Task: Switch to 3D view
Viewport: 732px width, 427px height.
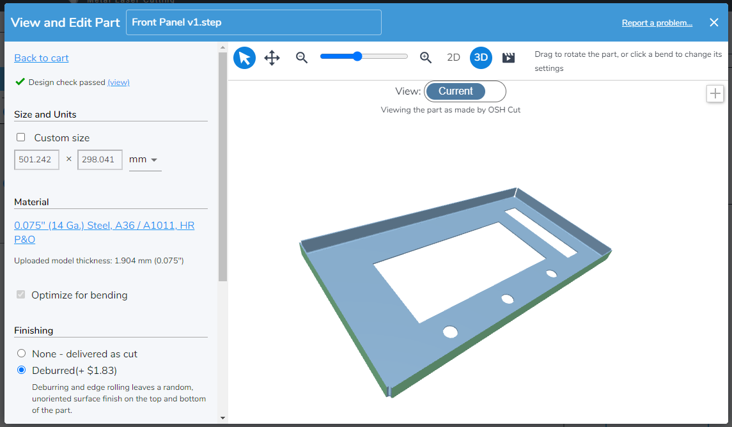Action: (481, 58)
